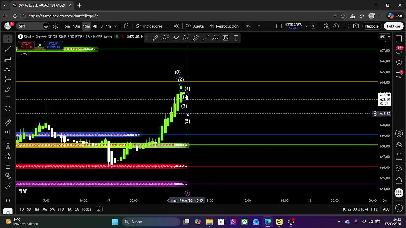
Task: Insert image tool in floating drawing toolbar
Action: [226, 38]
